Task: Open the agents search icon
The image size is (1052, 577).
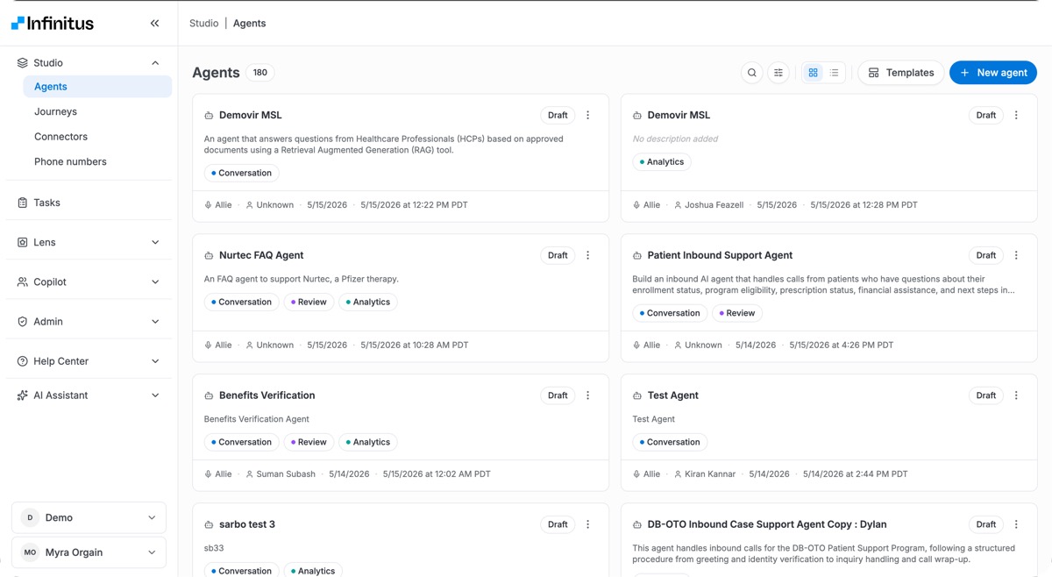Action: [x=751, y=73]
